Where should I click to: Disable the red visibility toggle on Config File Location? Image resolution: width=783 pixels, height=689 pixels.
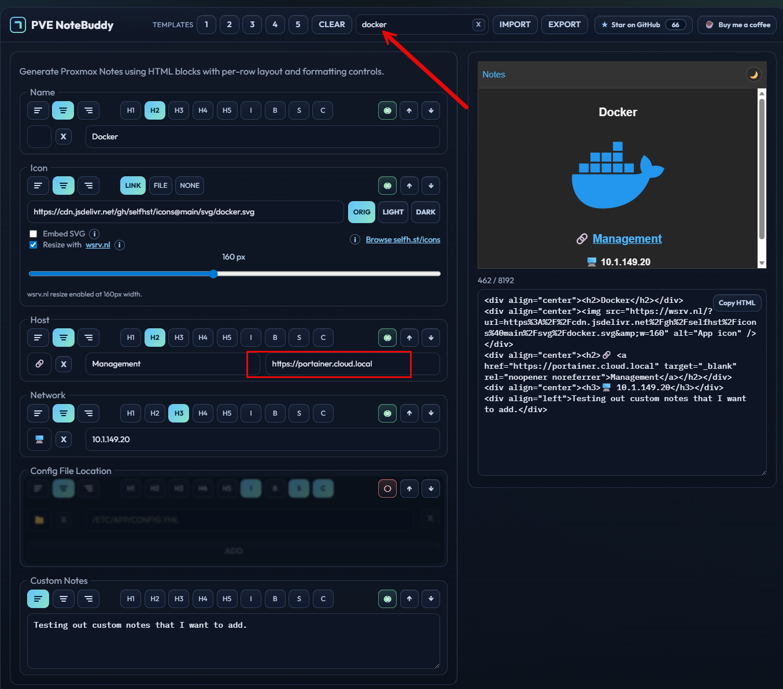387,488
